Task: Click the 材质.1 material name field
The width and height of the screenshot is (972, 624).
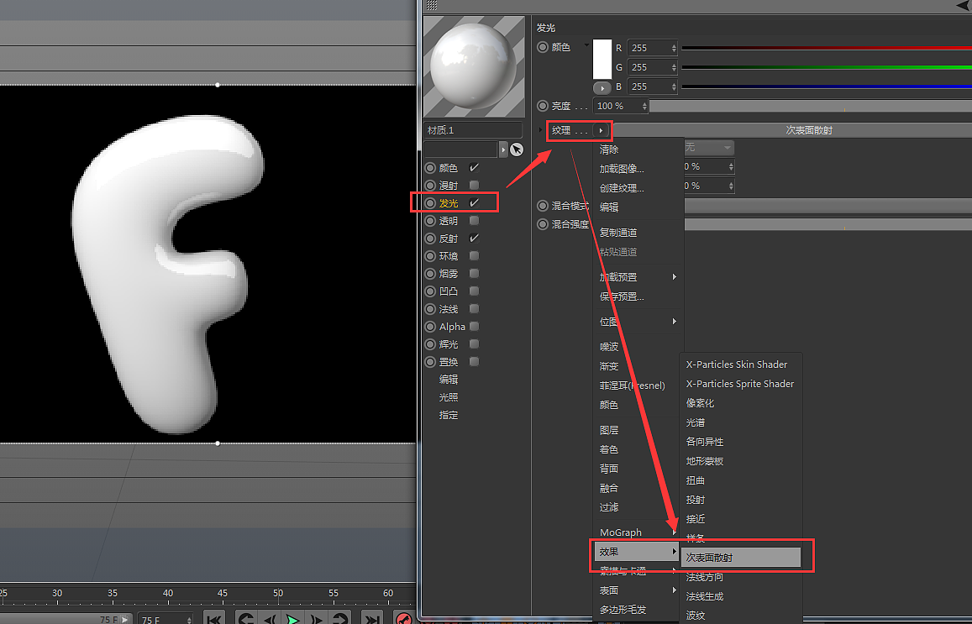Action: tap(473, 130)
